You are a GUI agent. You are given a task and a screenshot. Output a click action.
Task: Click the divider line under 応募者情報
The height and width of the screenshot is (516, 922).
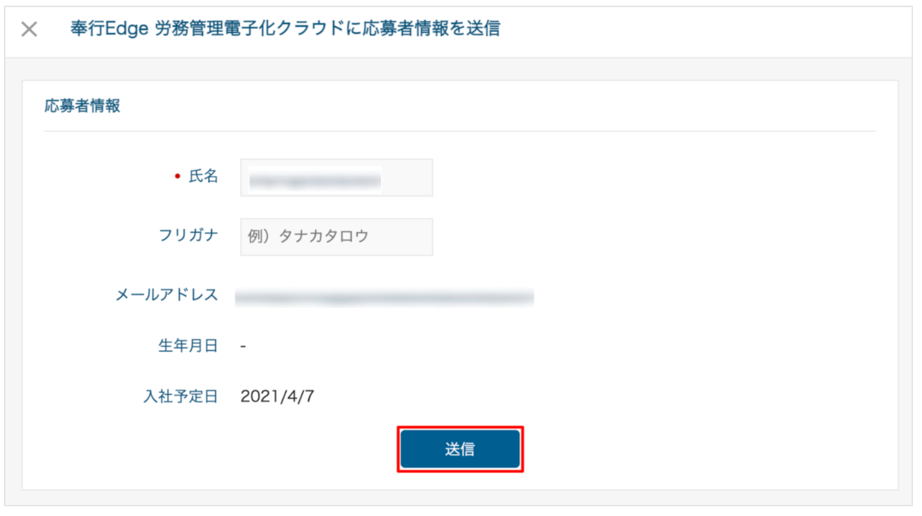click(460, 131)
